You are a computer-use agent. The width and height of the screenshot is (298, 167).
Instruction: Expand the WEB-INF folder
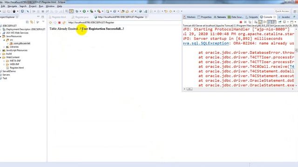tap(4, 64)
